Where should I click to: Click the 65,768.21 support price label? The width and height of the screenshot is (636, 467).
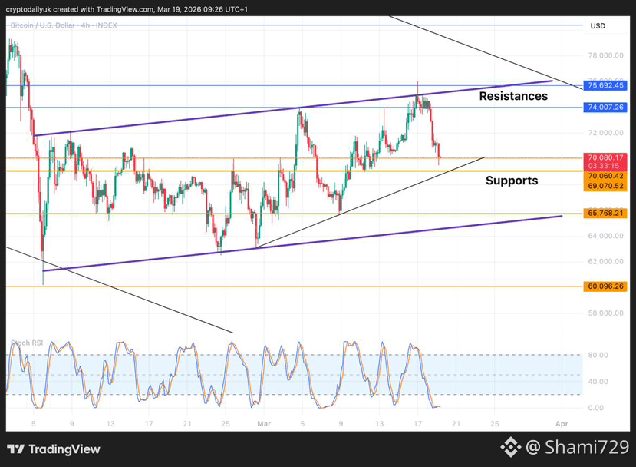coord(605,213)
